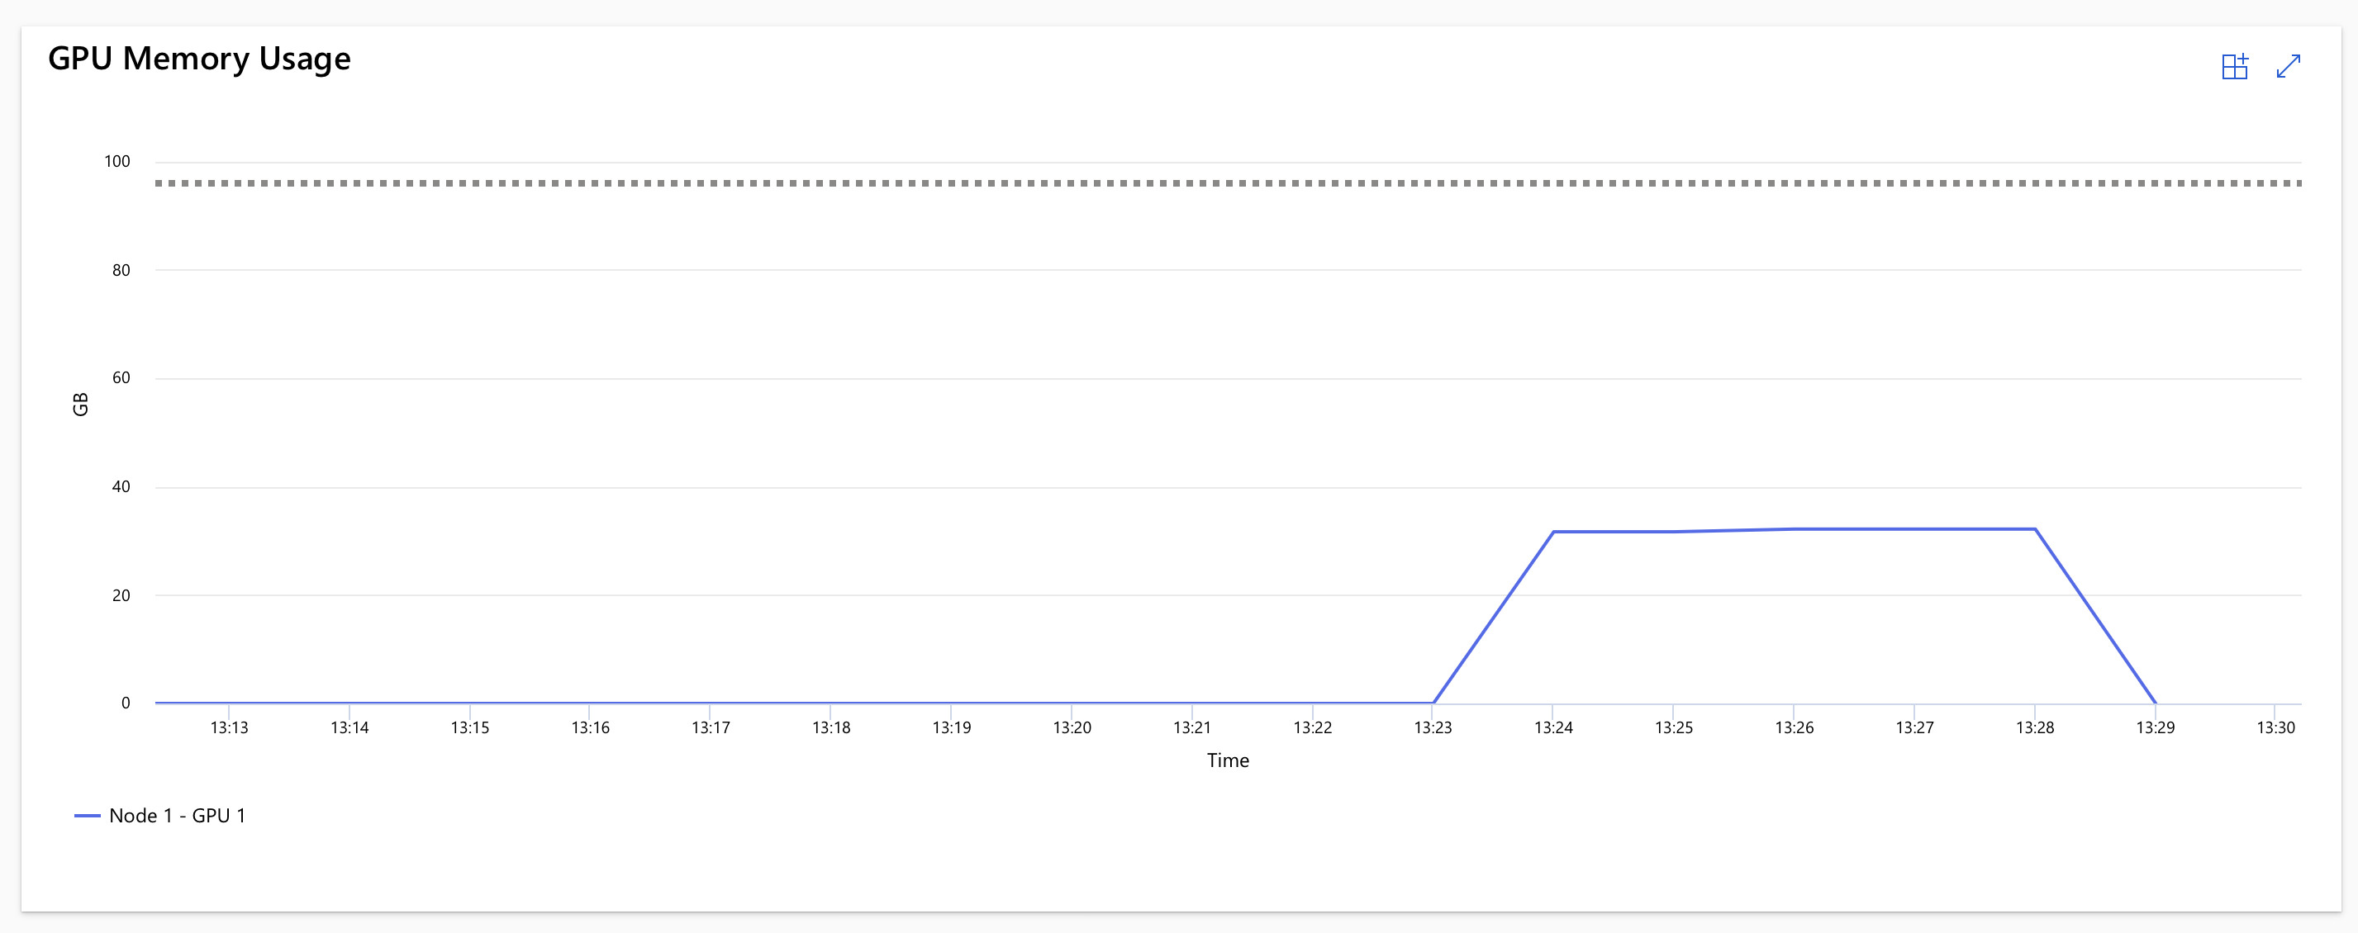Click the 13:30 time axis label
The image size is (2358, 933).
click(2275, 727)
